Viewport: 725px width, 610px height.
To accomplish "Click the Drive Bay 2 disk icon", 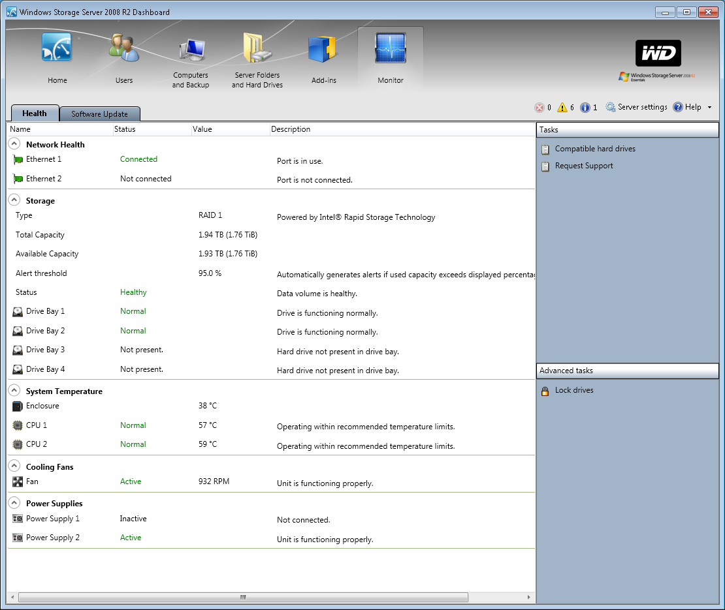I will [x=18, y=331].
